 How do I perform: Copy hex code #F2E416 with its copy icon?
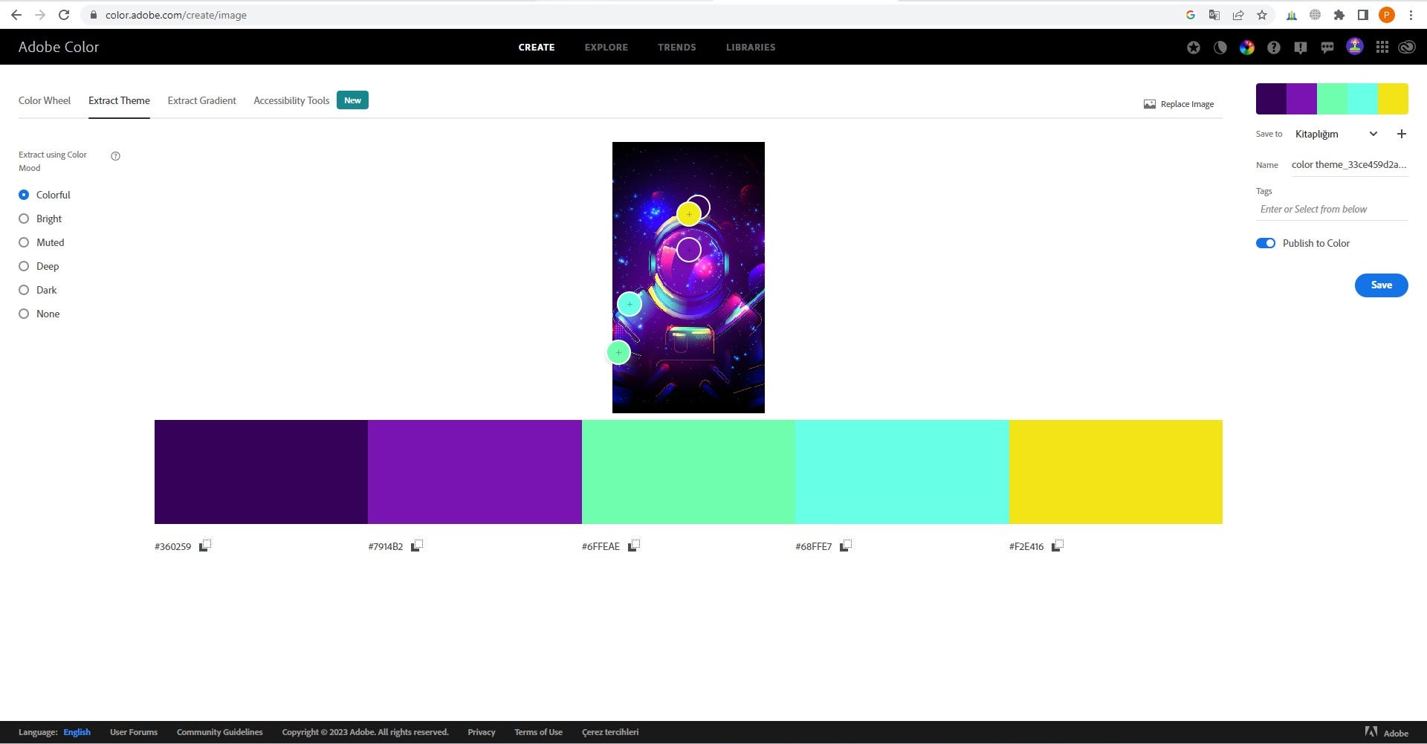(x=1058, y=546)
